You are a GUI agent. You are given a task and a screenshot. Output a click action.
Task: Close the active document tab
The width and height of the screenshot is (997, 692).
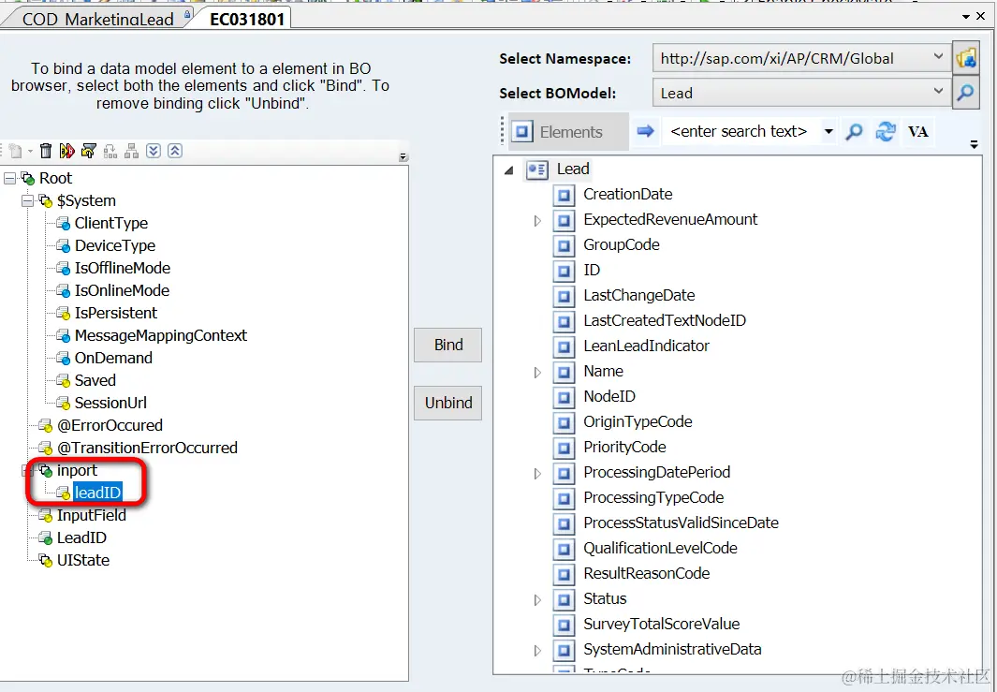(981, 16)
